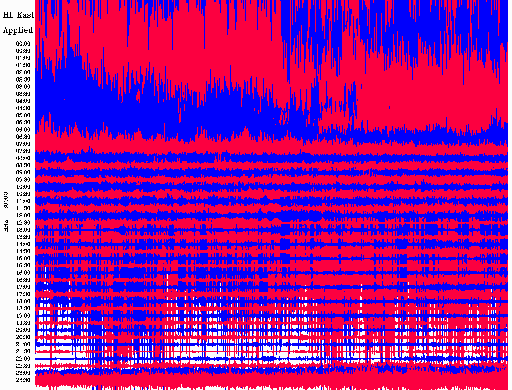Select the 01:00 time label
Screen dimensions: 512x390
click(23, 58)
